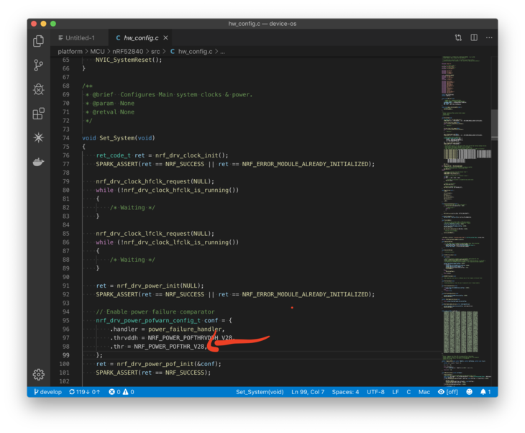Click the MCU breadcrumb

pos(97,51)
